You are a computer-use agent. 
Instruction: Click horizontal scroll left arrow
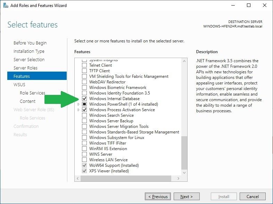pos(78,178)
